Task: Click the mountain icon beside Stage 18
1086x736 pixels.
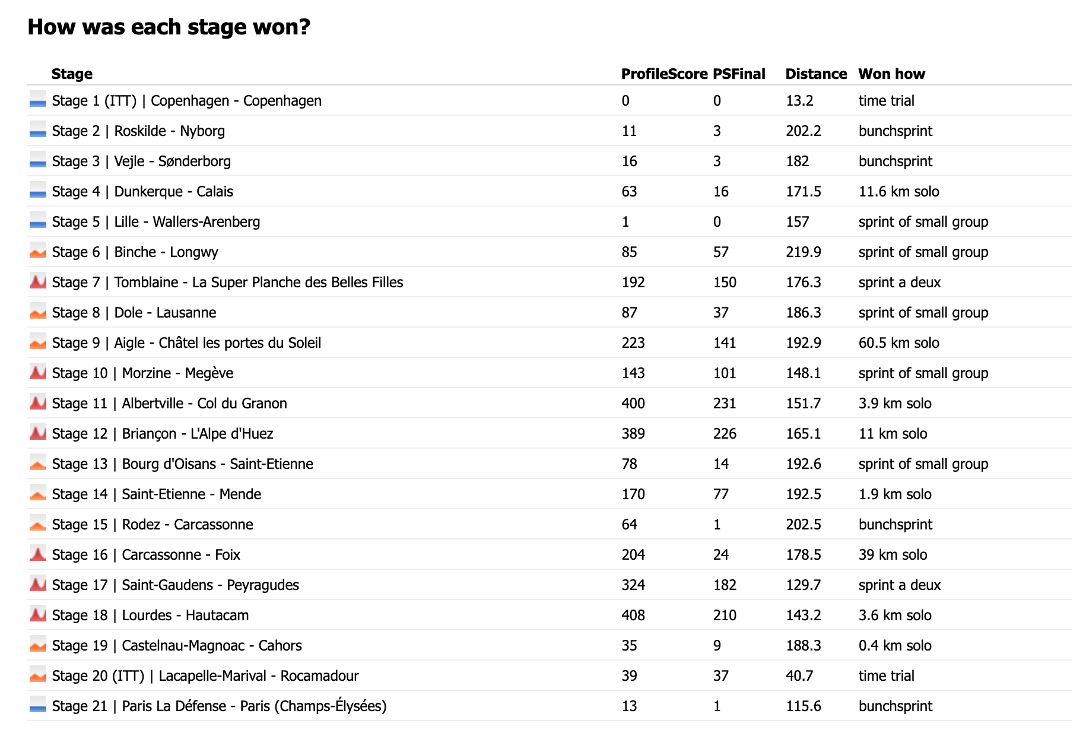Action: (x=37, y=615)
